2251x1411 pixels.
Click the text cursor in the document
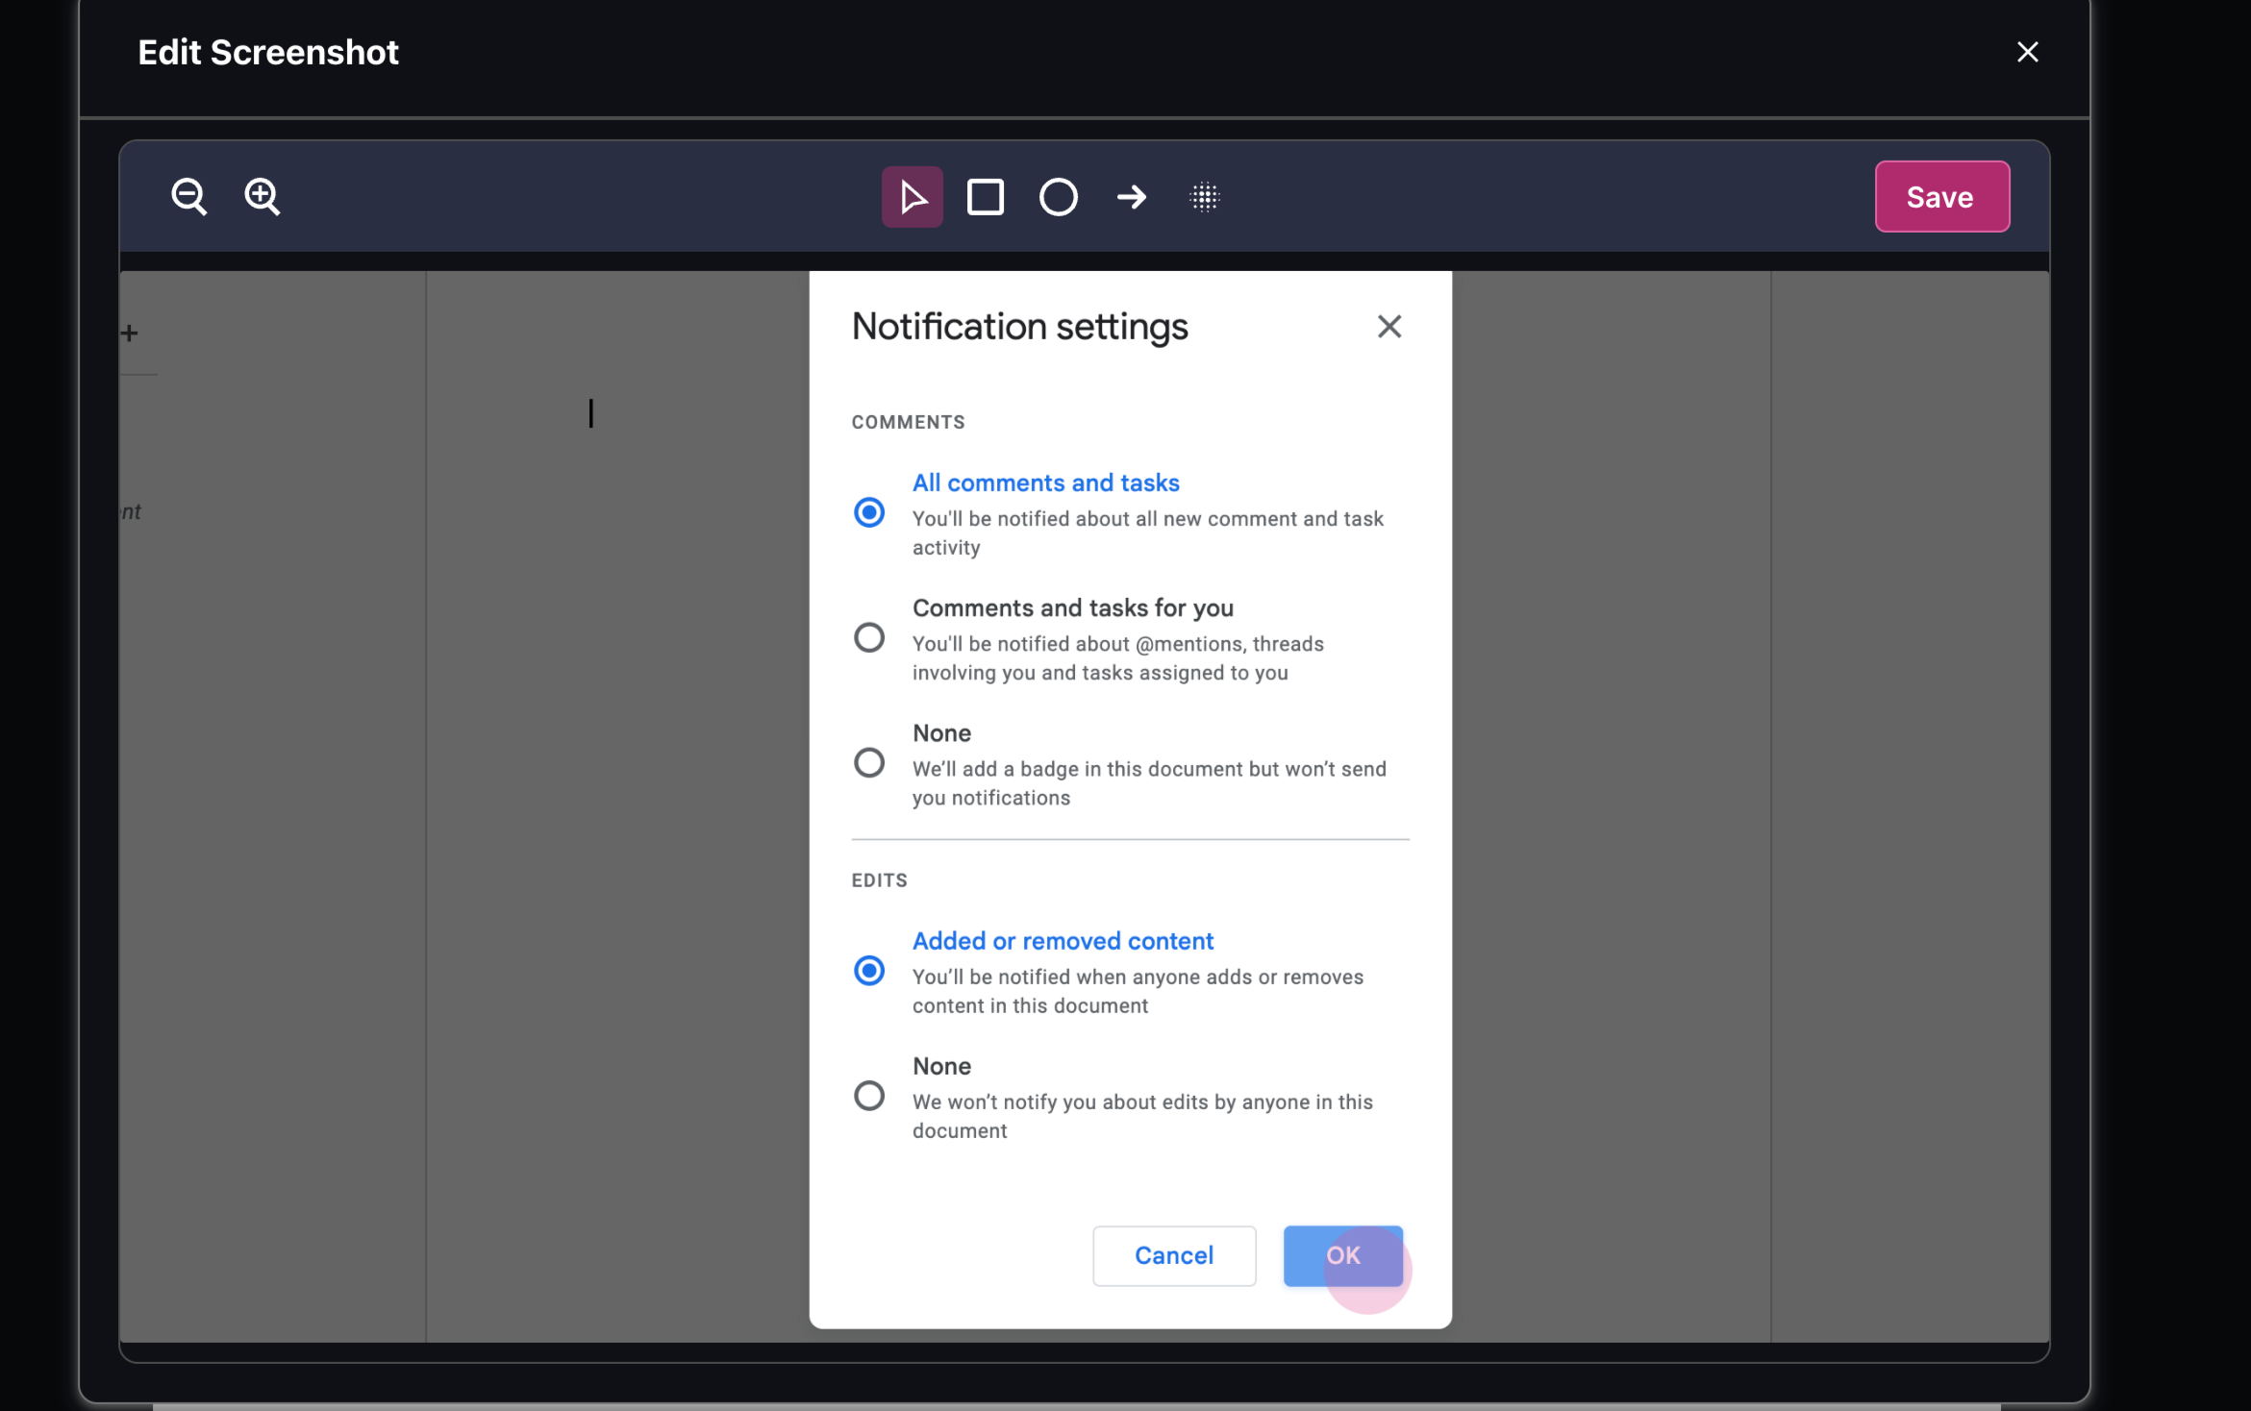coord(591,413)
